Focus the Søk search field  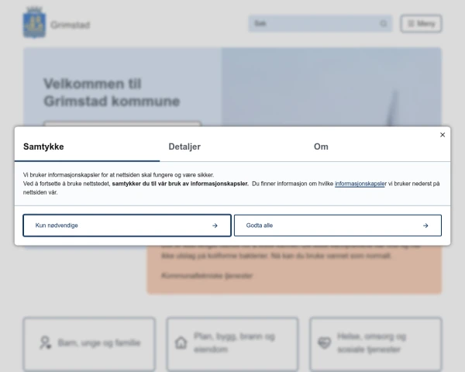[x=320, y=23]
